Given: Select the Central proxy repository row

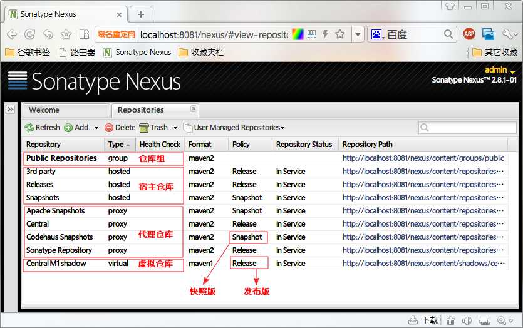Looking at the screenshot, I should click(x=265, y=224).
